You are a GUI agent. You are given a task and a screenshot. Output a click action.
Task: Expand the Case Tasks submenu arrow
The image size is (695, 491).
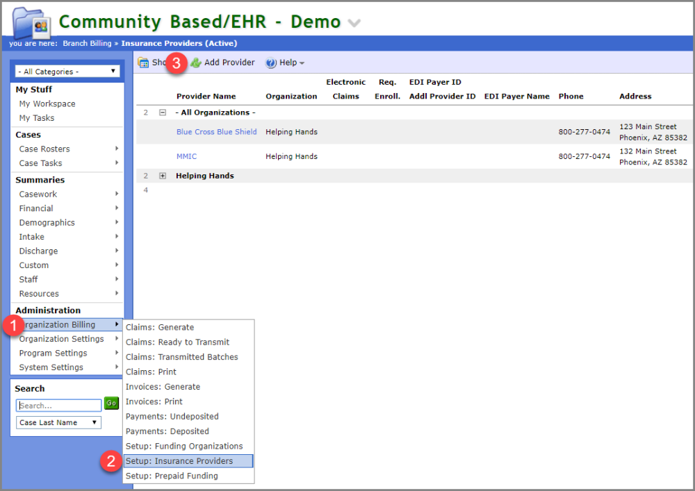117,163
